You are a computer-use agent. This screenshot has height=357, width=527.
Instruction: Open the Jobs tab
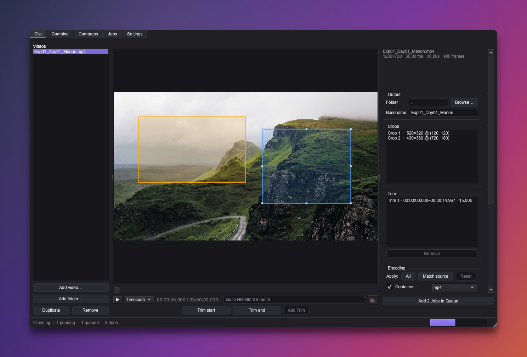click(x=112, y=34)
